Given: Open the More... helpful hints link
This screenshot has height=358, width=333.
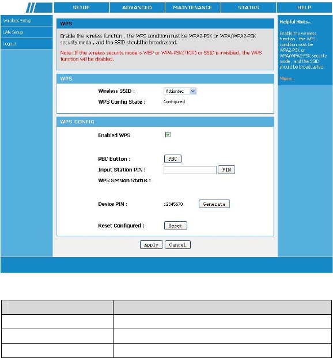Looking at the screenshot, I should click(x=287, y=78).
